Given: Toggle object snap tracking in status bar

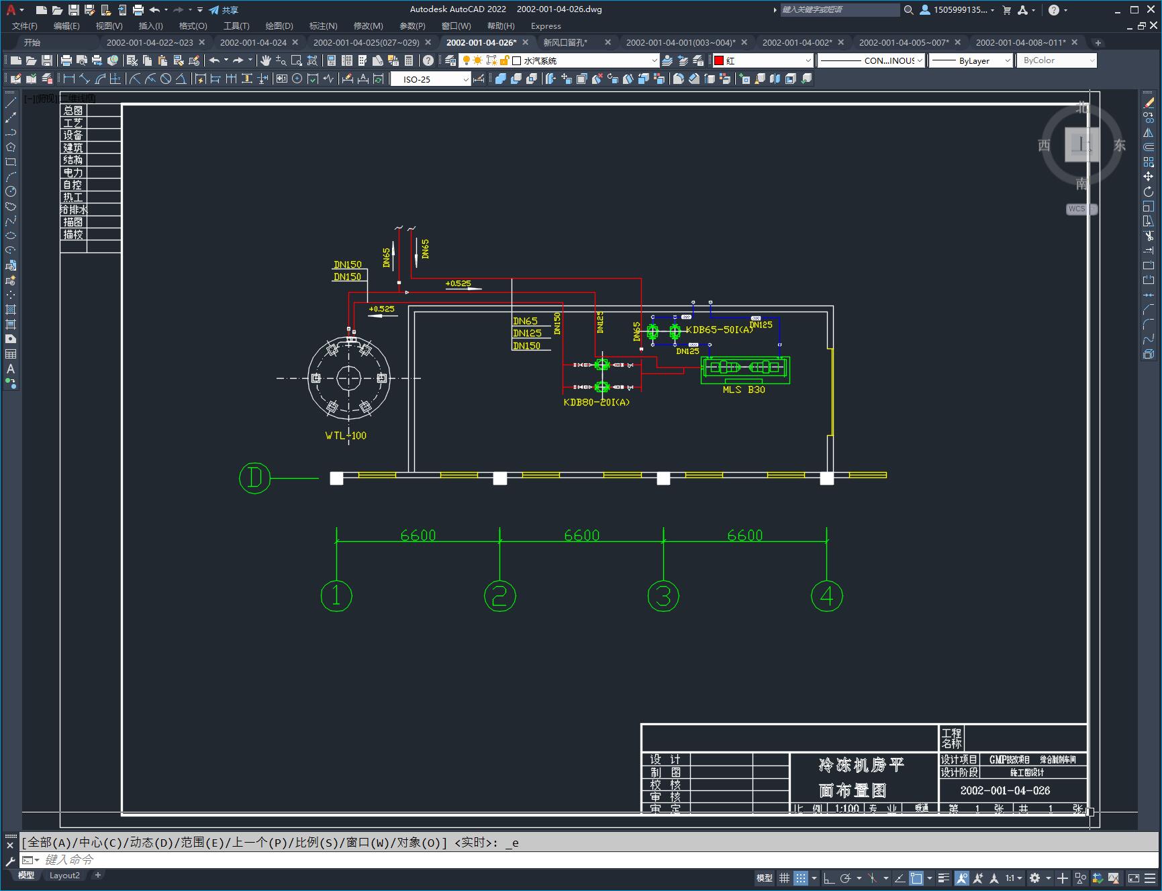Looking at the screenshot, I should 900,878.
